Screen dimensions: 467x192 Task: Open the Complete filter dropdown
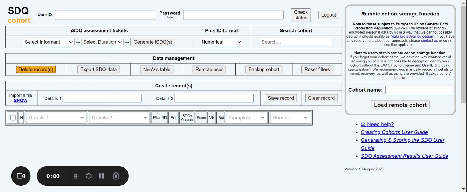(x=247, y=118)
